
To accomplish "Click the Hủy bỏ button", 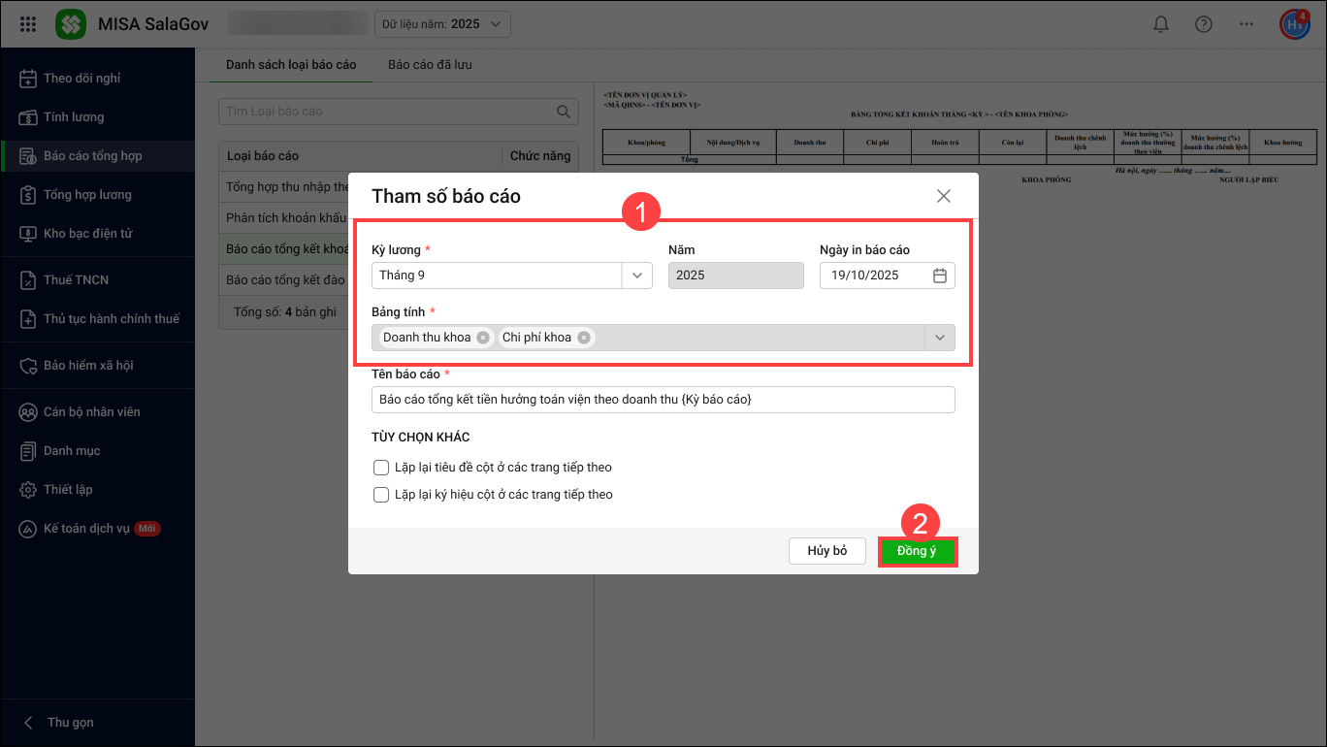I will 826,551.
